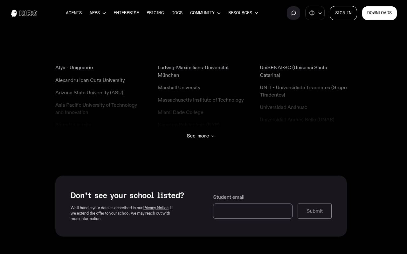Viewport: 407px width, 254px height.
Task: Select Arizona State University (ASU)
Action: (x=89, y=93)
